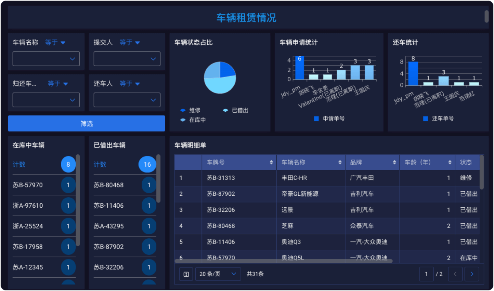Click the 品牌 column sort arrows
The width and height of the screenshot is (494, 291).
(394, 162)
